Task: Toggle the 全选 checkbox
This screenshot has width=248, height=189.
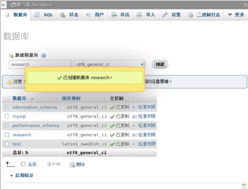Action: (x=23, y=164)
